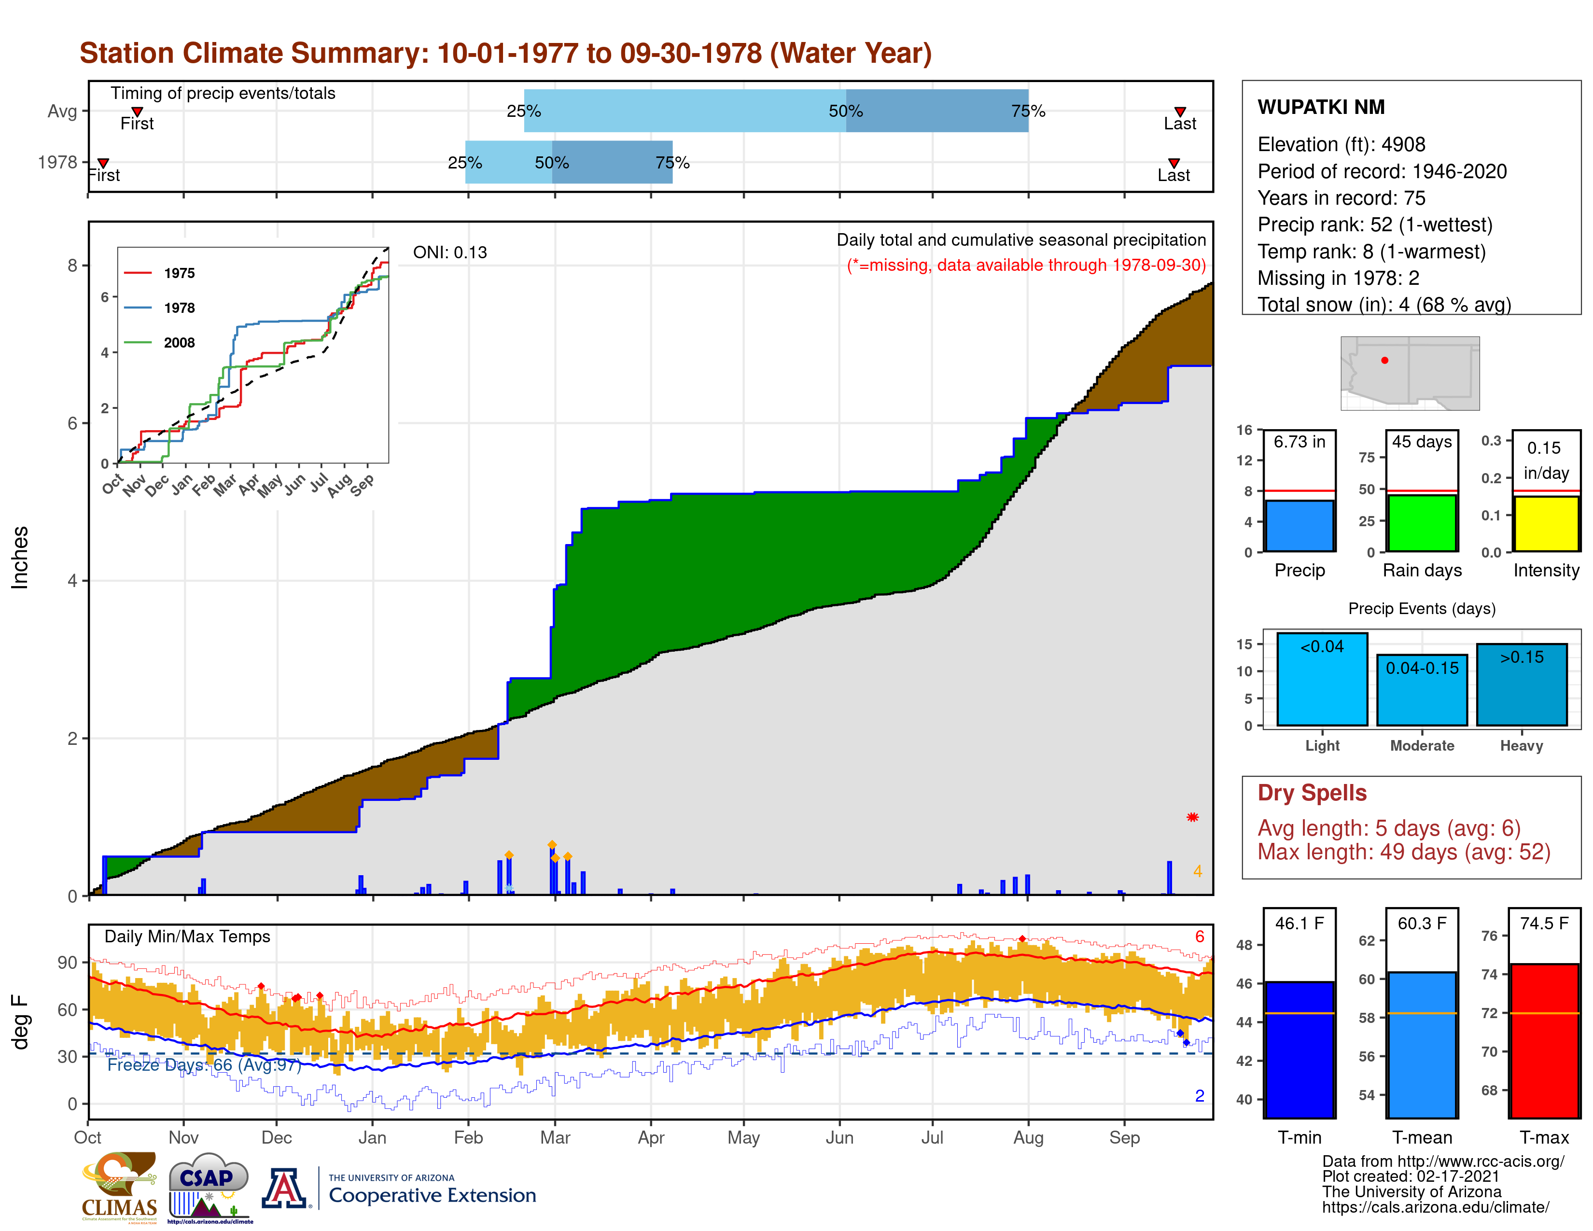Click the cals.arizona.edu/climate URL
Image resolution: width=1593 pixels, height=1231 pixels.
(x=1436, y=1208)
